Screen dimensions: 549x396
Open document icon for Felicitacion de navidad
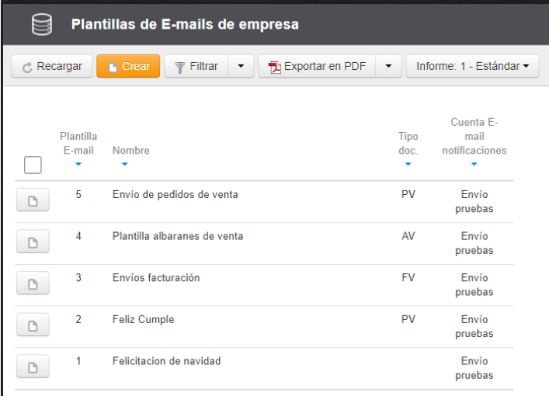pyautogui.click(x=33, y=368)
